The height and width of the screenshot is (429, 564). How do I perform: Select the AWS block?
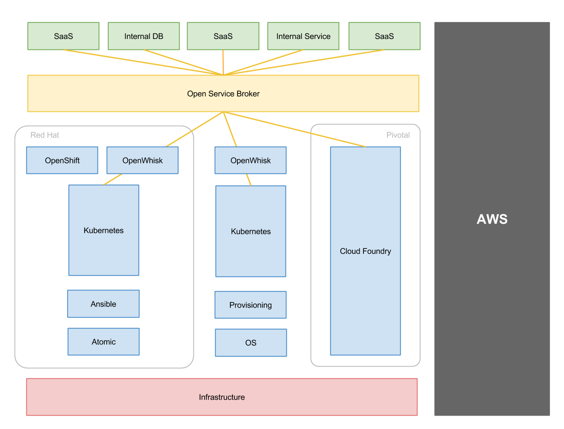point(492,219)
